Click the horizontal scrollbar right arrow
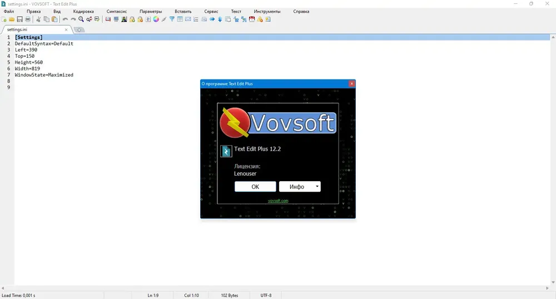The height and width of the screenshot is (299, 556). (x=547, y=288)
